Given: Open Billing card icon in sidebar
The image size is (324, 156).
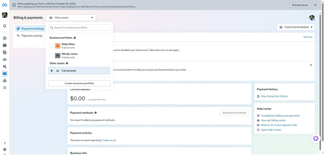Looking at the screenshot, I should [x=5, y=74].
